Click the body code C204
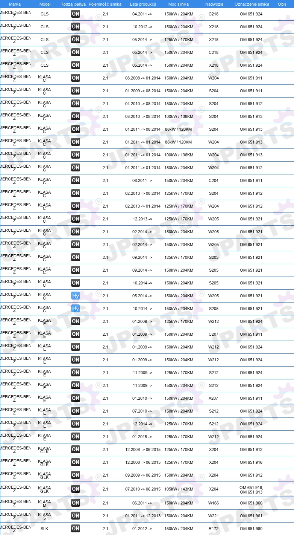Screen dimensions: 294x535 pos(214,180)
